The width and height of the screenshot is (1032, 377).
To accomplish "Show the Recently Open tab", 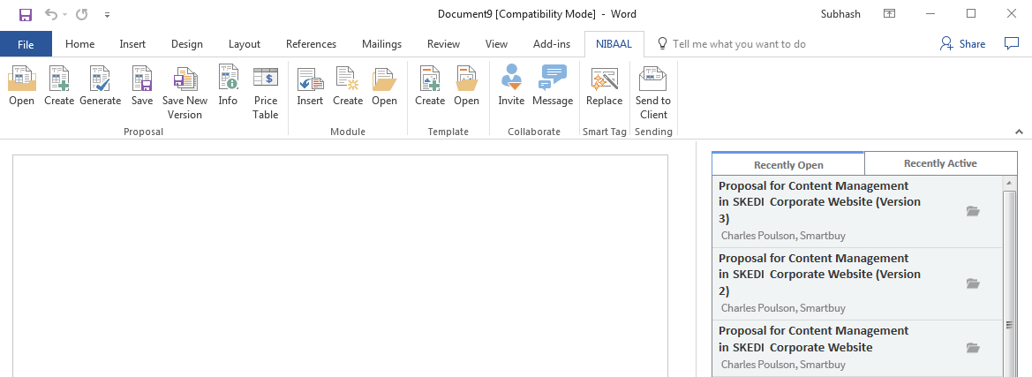I will tap(787, 164).
